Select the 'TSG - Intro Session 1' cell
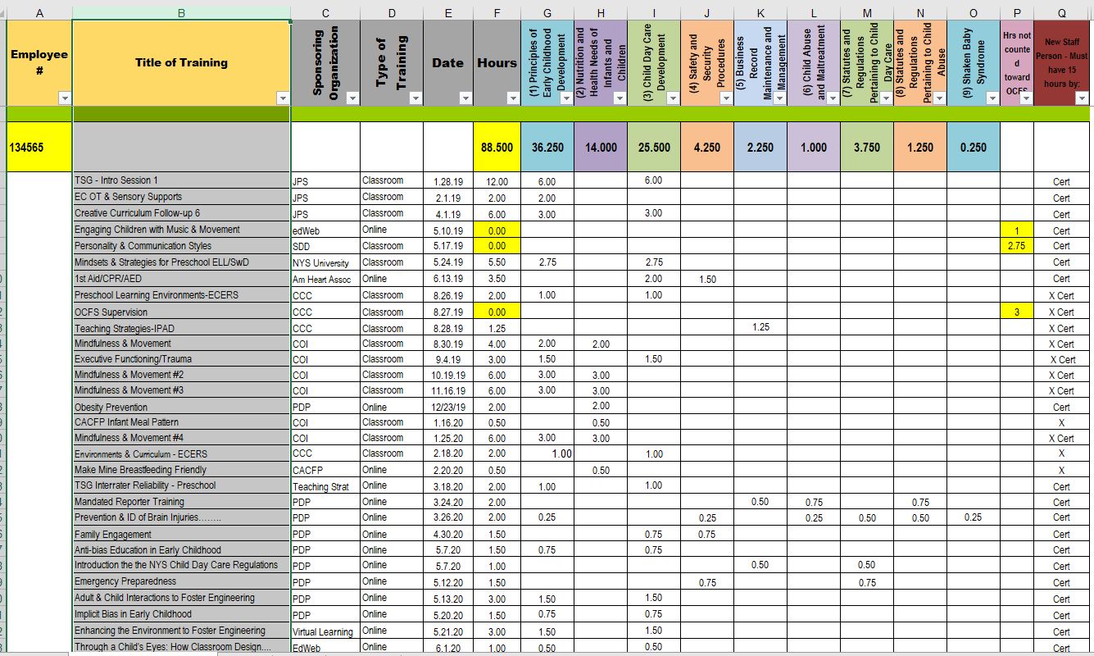This screenshot has height=656, width=1094. tap(181, 180)
